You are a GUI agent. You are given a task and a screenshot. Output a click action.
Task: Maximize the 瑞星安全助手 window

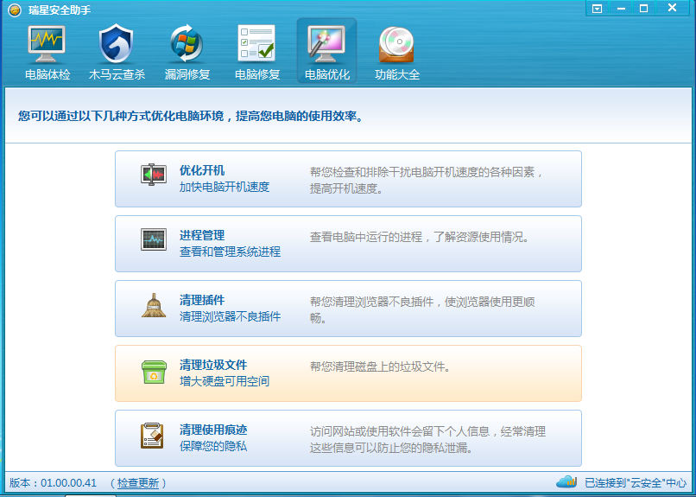643,9
